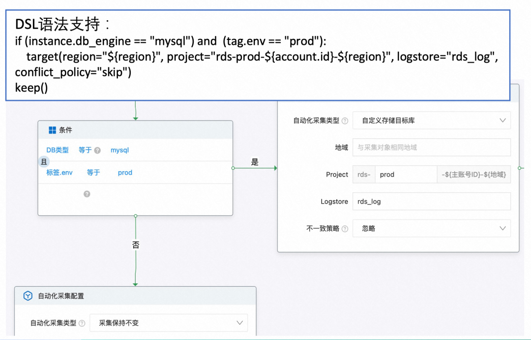Click the 是 branch output connector of the condition node

click(233, 168)
